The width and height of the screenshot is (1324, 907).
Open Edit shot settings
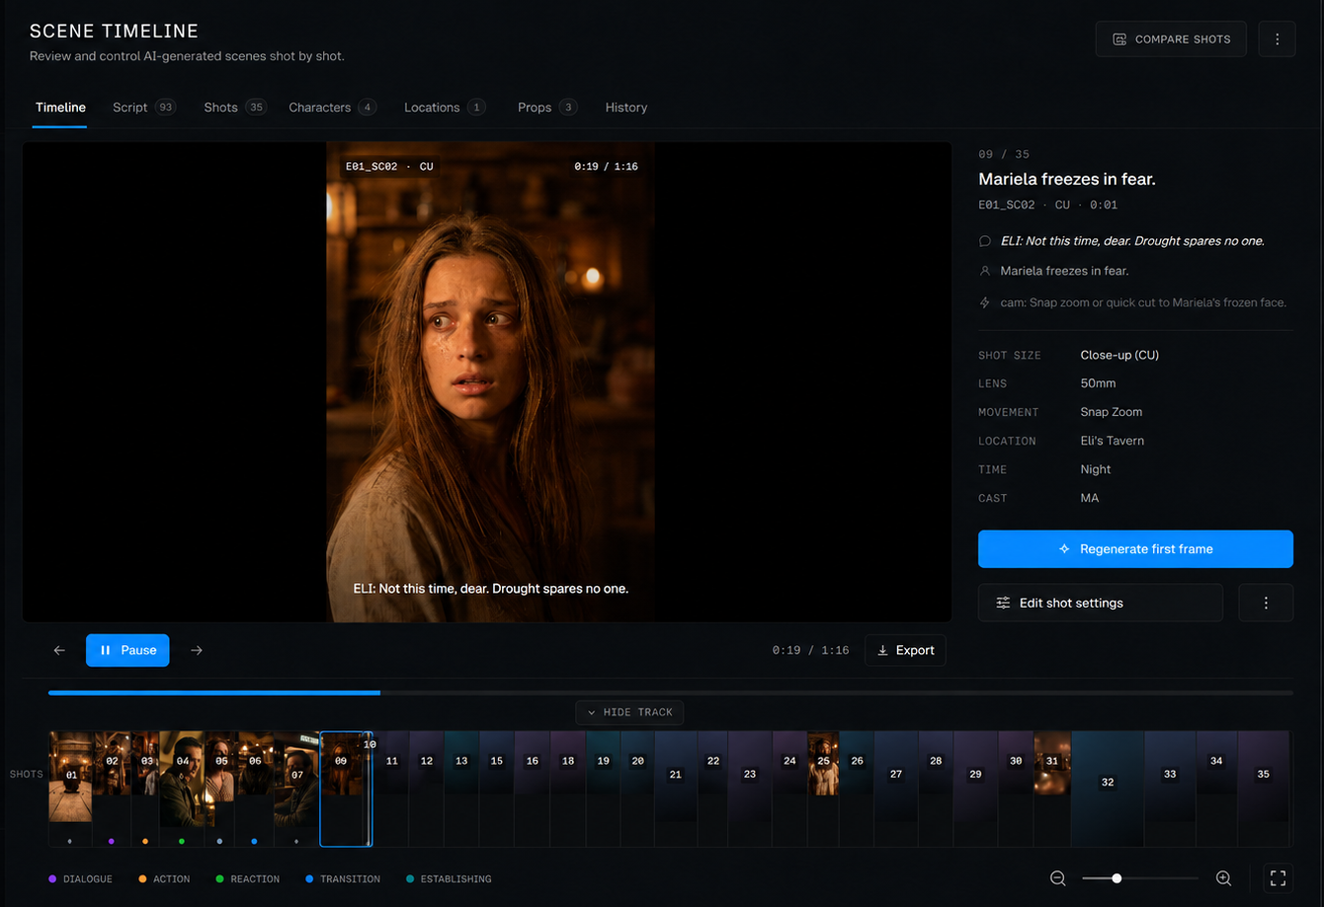[x=1101, y=603]
